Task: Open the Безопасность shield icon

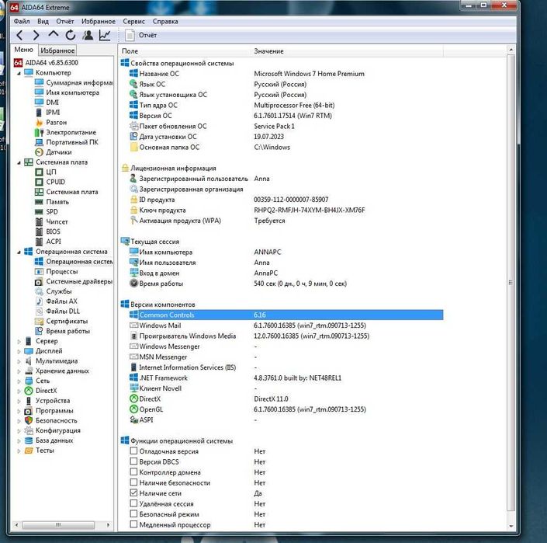Action: coord(29,421)
